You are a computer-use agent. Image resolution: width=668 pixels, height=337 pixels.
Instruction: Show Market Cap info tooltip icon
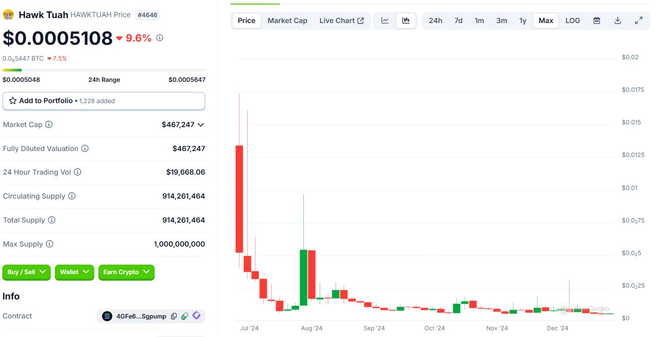click(49, 124)
